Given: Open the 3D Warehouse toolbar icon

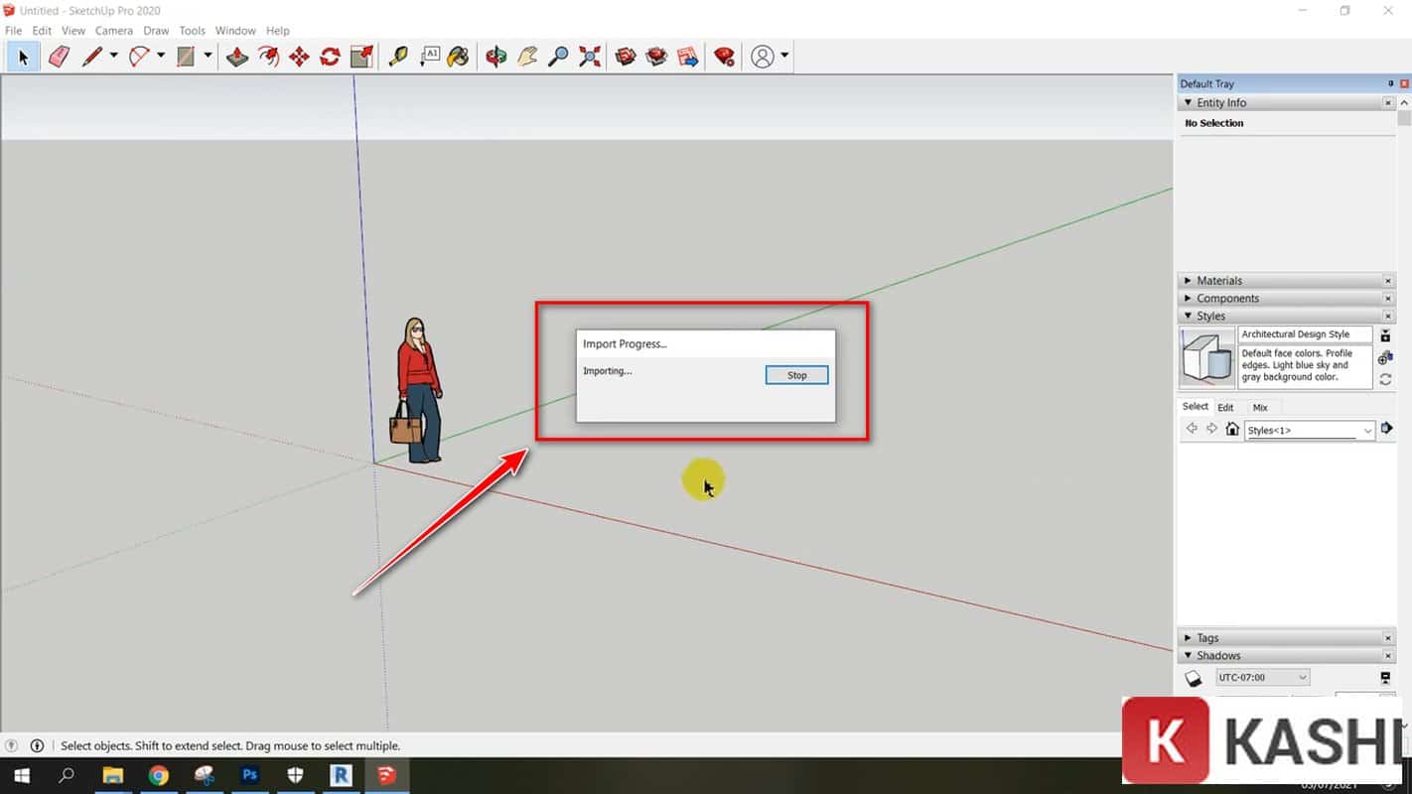Looking at the screenshot, I should coord(626,57).
